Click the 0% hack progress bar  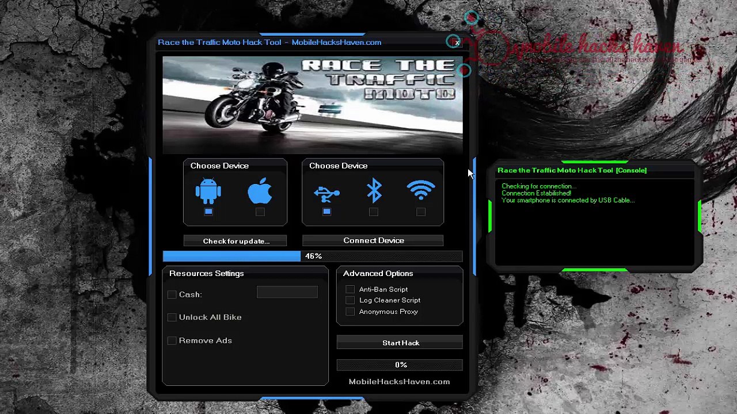click(x=400, y=365)
